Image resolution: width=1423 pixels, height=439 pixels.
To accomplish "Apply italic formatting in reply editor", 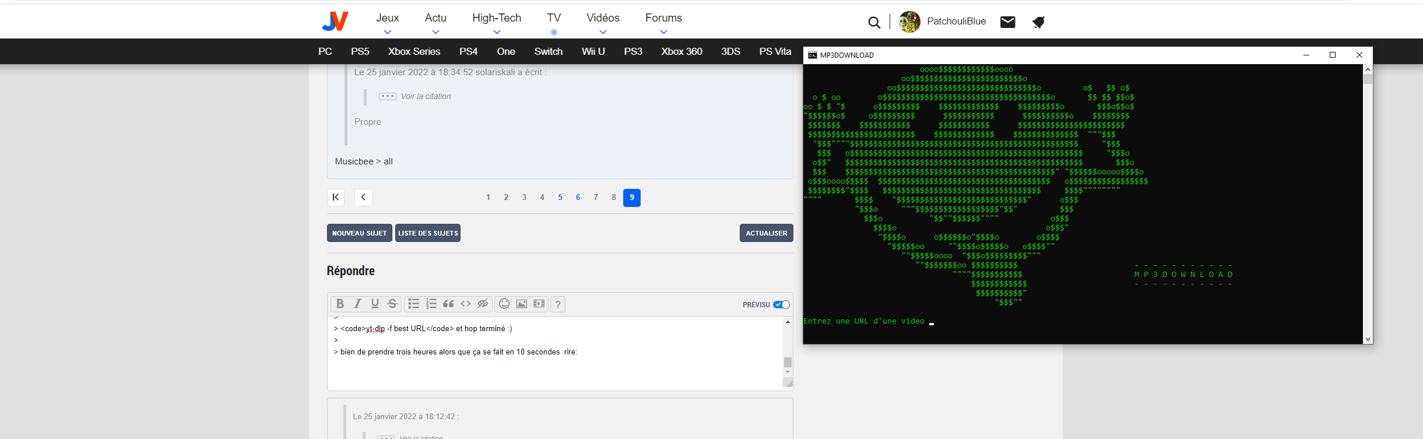I will pyautogui.click(x=357, y=304).
